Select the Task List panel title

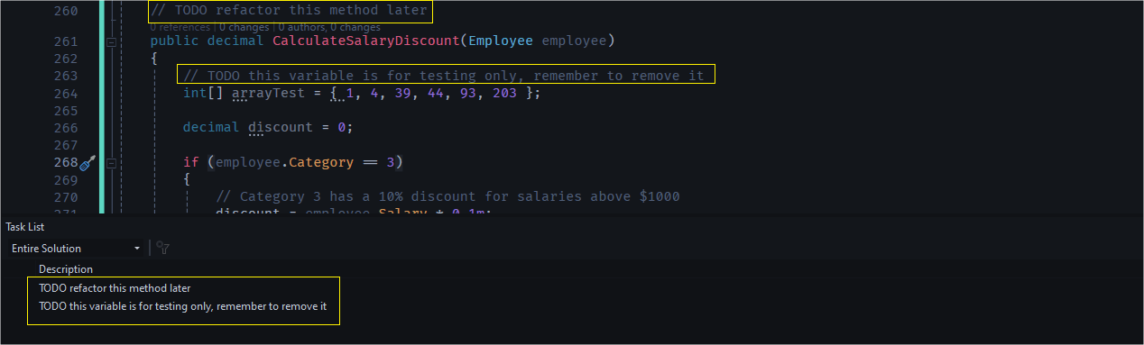click(25, 227)
